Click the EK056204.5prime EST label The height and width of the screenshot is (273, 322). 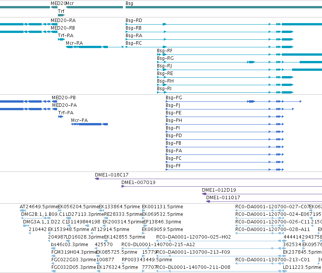[x=78, y=207]
